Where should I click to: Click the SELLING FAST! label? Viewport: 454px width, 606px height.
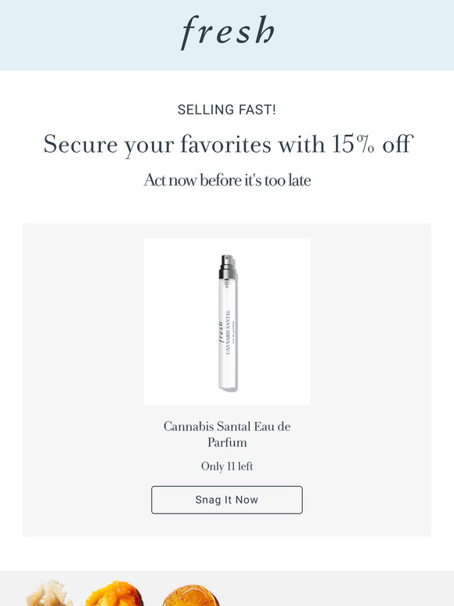coord(227,110)
